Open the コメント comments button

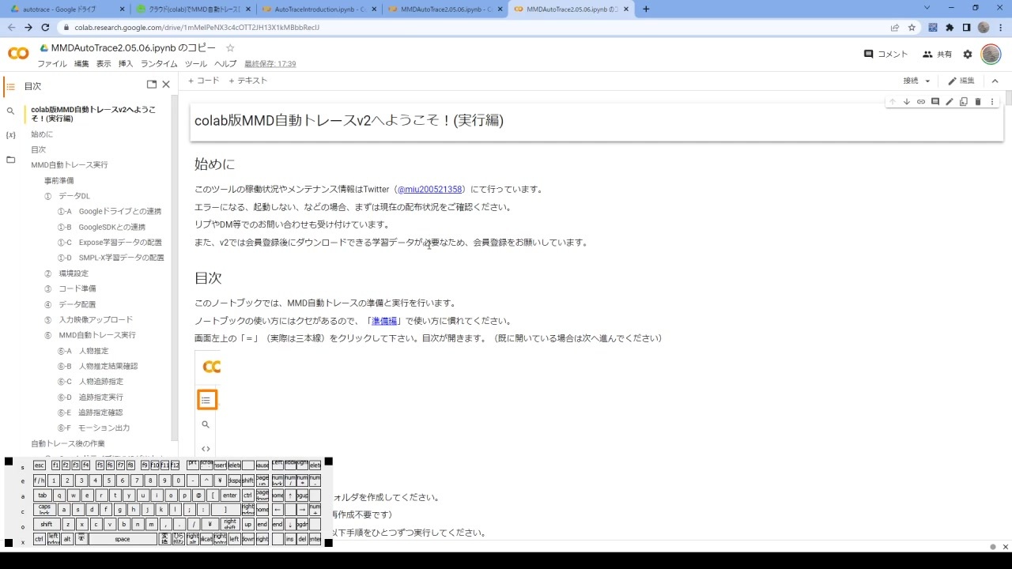(885, 55)
